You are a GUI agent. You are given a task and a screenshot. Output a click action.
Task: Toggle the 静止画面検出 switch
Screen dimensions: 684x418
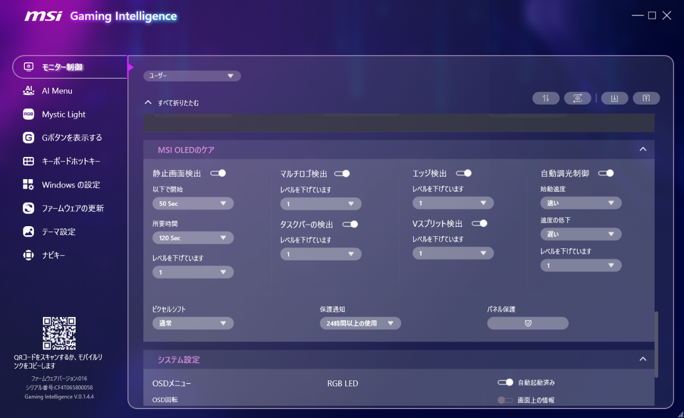(218, 173)
